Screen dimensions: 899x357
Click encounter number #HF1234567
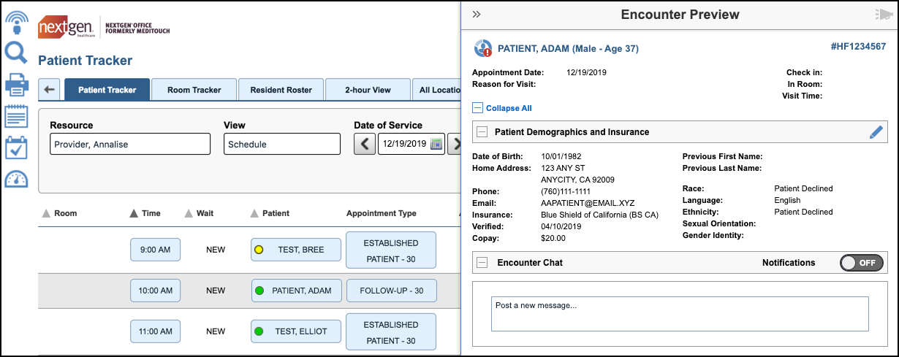858,46
